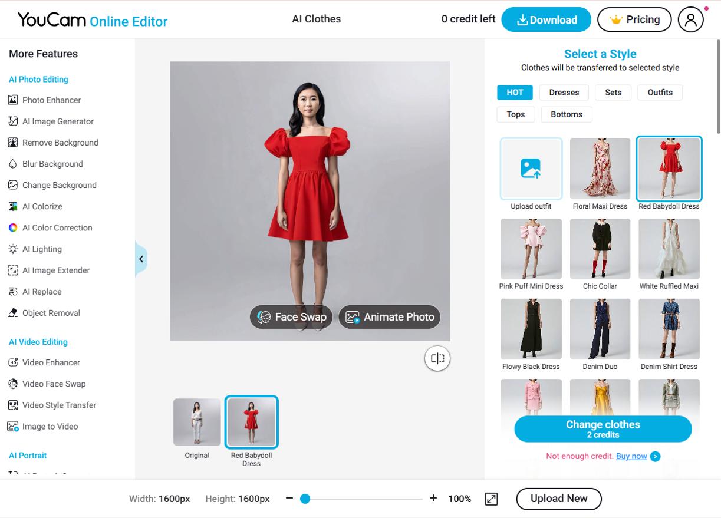The width and height of the screenshot is (721, 518).
Task: Adjust the zoom slider
Action: click(304, 499)
